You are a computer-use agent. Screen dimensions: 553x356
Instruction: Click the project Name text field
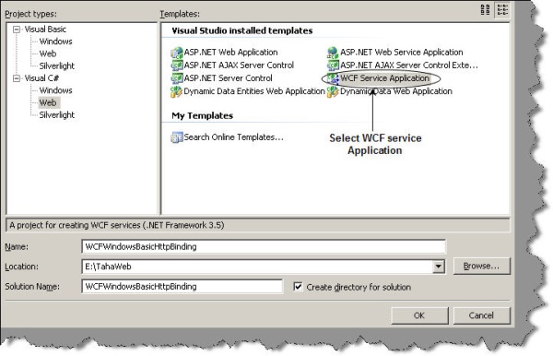click(264, 246)
